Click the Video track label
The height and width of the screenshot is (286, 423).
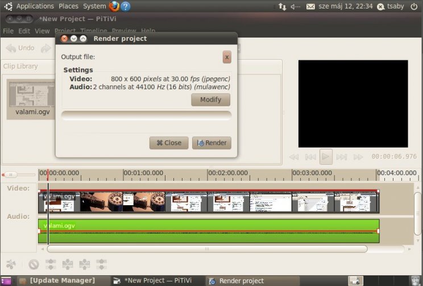click(18, 188)
